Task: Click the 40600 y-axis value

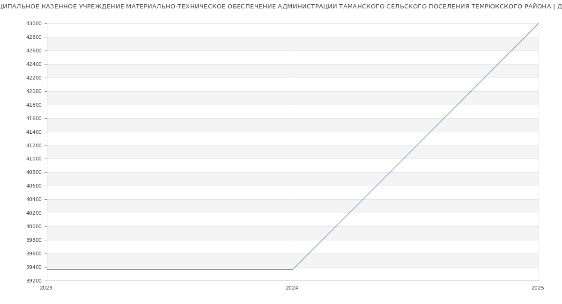Action: tap(34, 186)
